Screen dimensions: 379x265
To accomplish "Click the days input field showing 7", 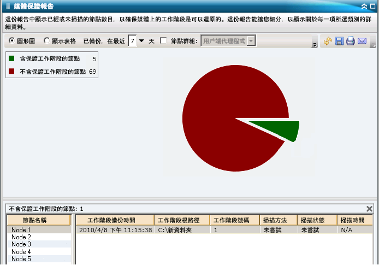I will tap(132, 41).
